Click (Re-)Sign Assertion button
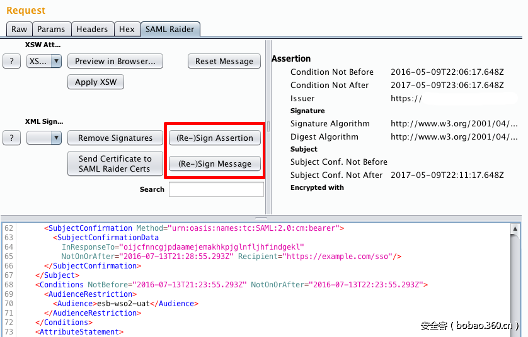 pyautogui.click(x=215, y=138)
